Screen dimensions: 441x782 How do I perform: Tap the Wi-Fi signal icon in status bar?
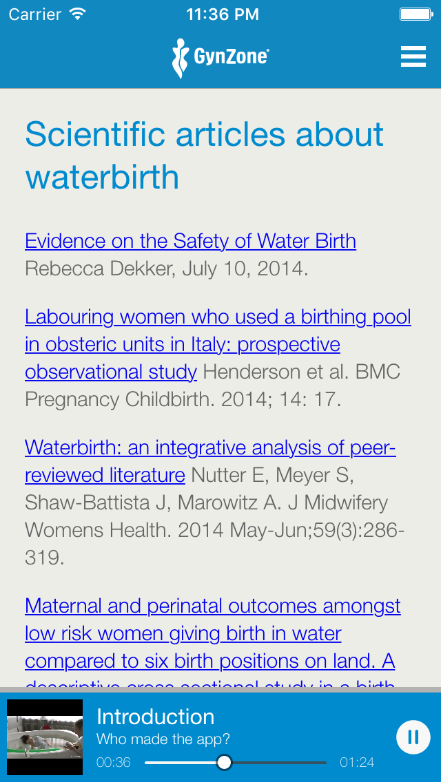coord(78,12)
